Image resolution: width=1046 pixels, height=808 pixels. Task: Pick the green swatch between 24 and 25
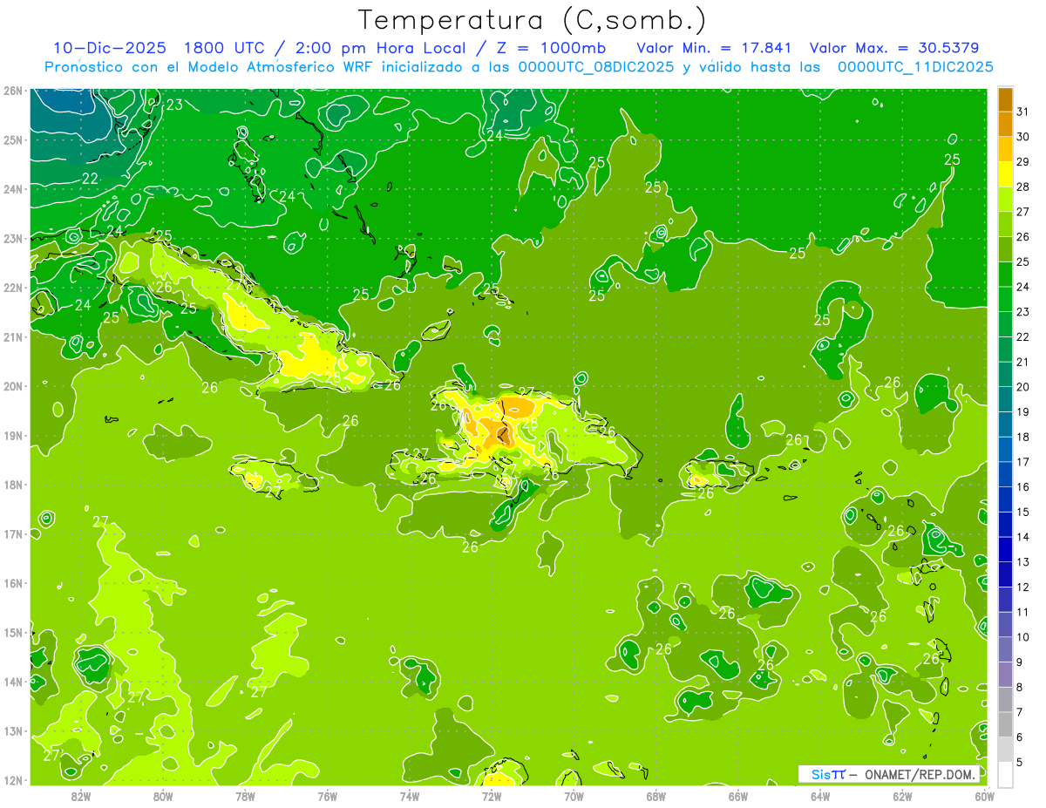1005,273
